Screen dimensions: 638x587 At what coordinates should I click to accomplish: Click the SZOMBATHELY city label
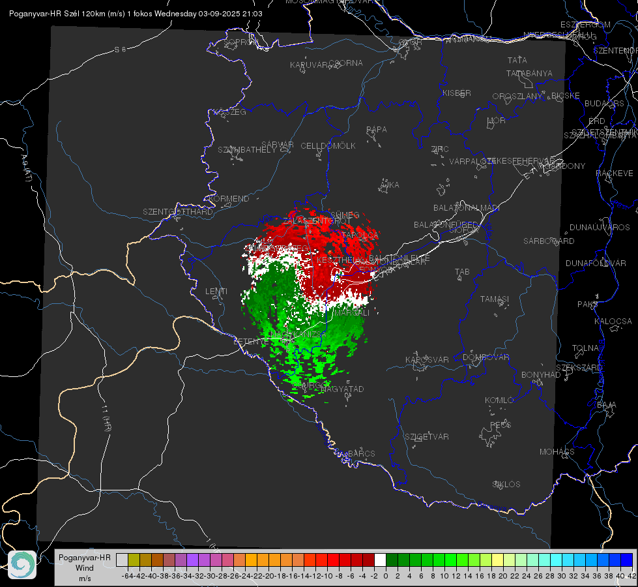(247, 150)
